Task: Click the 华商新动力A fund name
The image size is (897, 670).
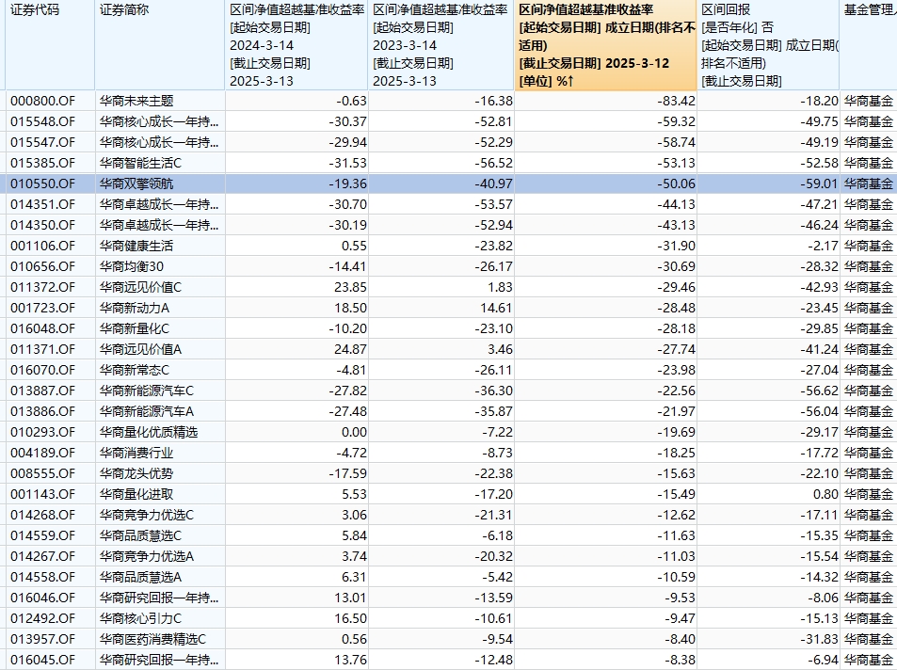Action: [135, 308]
